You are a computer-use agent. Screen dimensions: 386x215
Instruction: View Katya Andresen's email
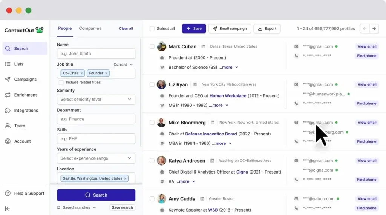(367, 161)
